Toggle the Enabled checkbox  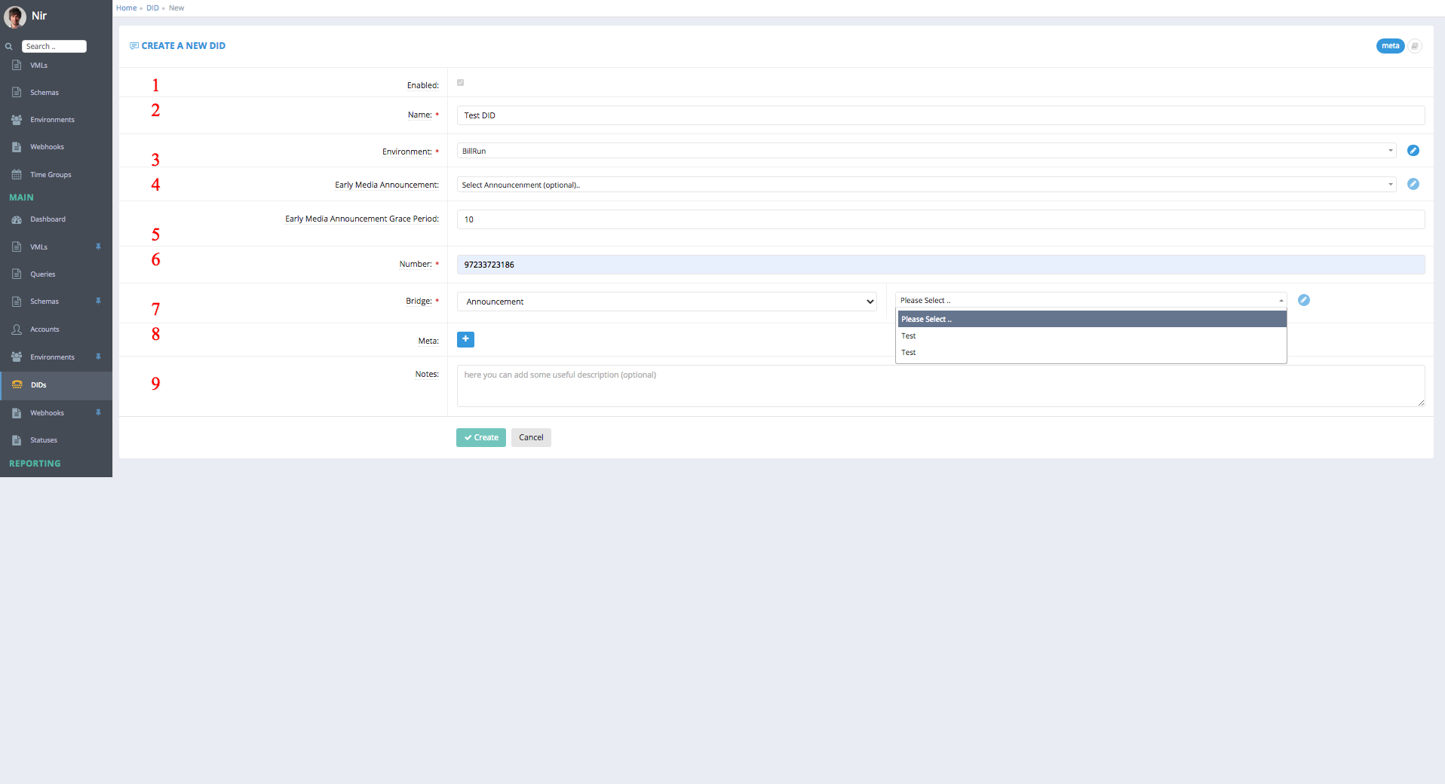pos(460,83)
